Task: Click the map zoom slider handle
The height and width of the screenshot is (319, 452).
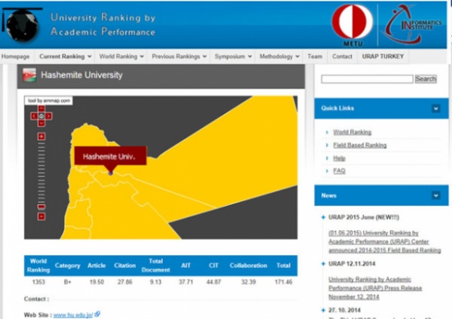Action: [42, 207]
